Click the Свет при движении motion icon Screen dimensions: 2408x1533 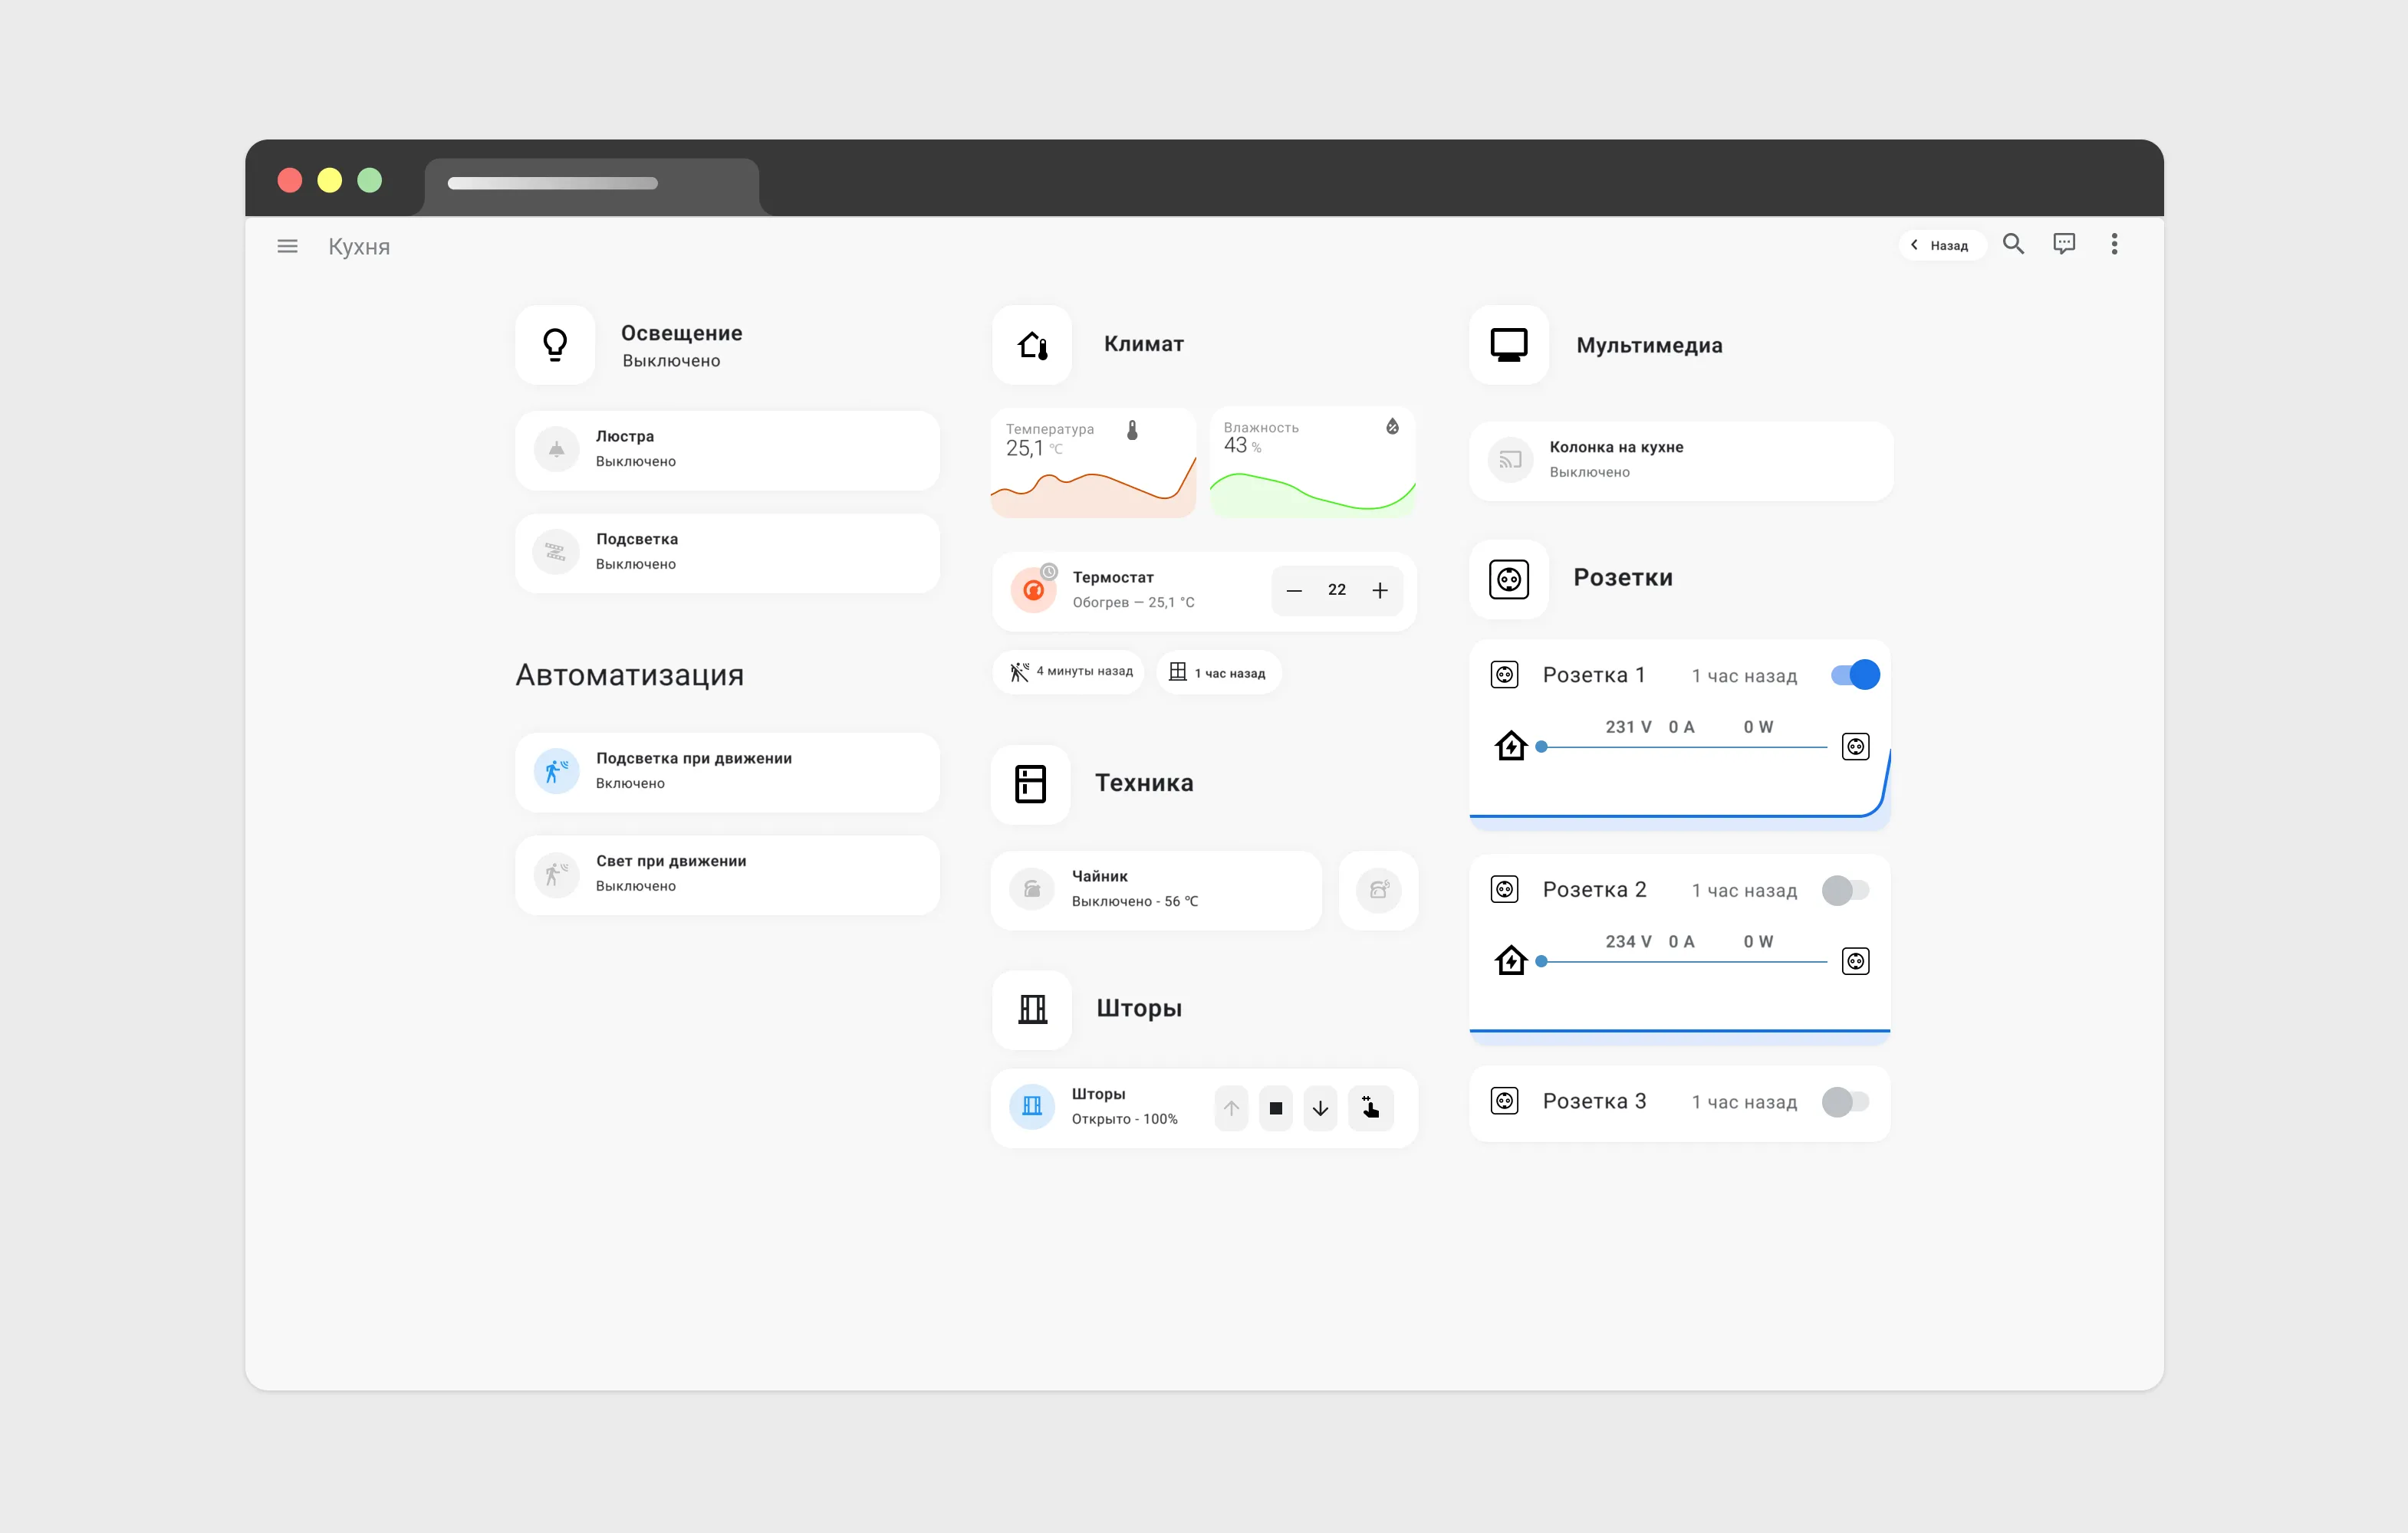(557, 875)
